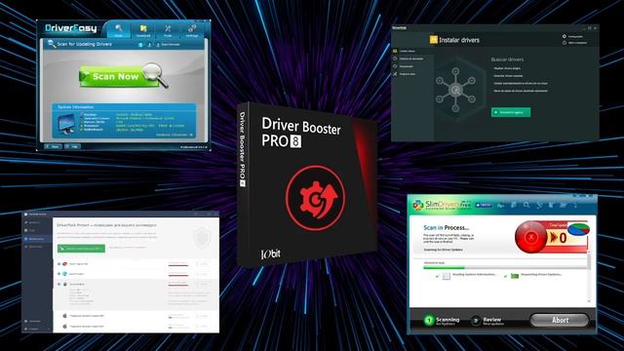The width and height of the screenshot is (624, 351).
Task: Open the Hardware information link in DriverEasy
Action: pyautogui.click(x=174, y=135)
